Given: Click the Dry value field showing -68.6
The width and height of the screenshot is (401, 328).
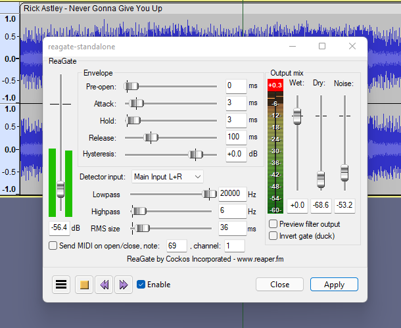Looking at the screenshot, I should 321,206.
